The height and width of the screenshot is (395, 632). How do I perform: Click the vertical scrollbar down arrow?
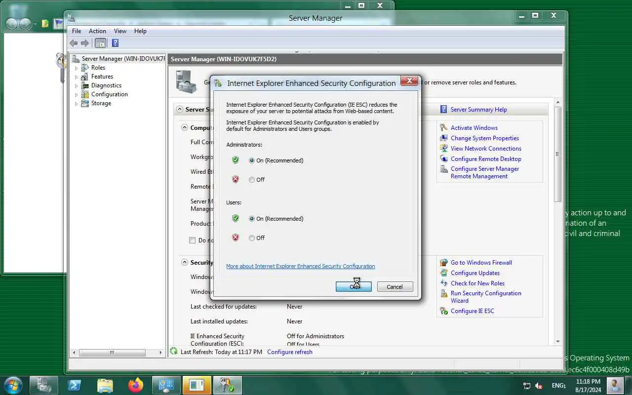pos(558,341)
